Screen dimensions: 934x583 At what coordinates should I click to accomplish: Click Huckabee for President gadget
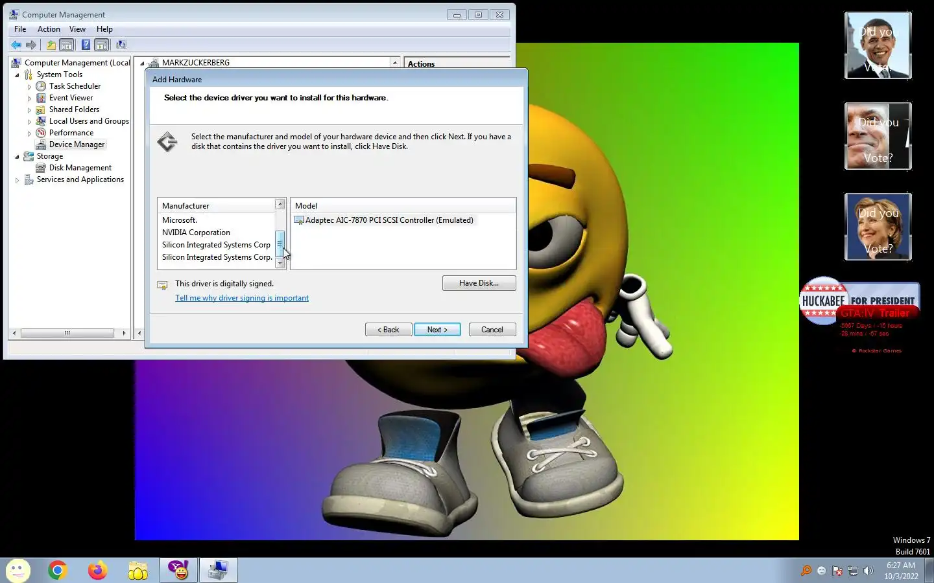tap(859, 301)
